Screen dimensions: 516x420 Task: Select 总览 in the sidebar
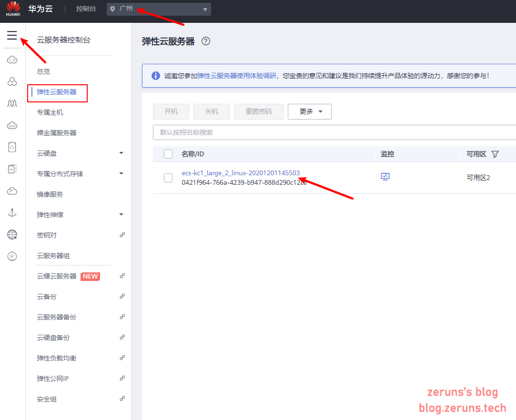(x=43, y=71)
